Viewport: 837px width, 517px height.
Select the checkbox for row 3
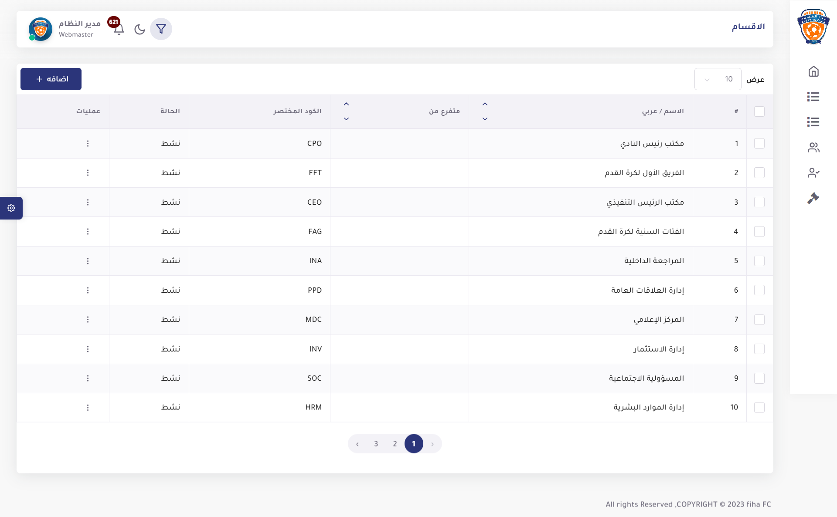[759, 202]
